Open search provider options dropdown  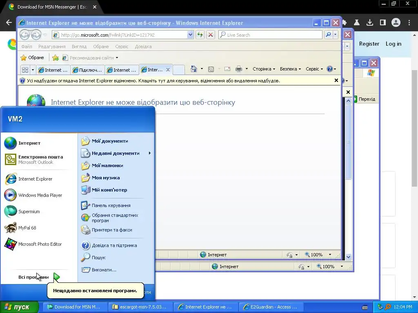click(336, 35)
